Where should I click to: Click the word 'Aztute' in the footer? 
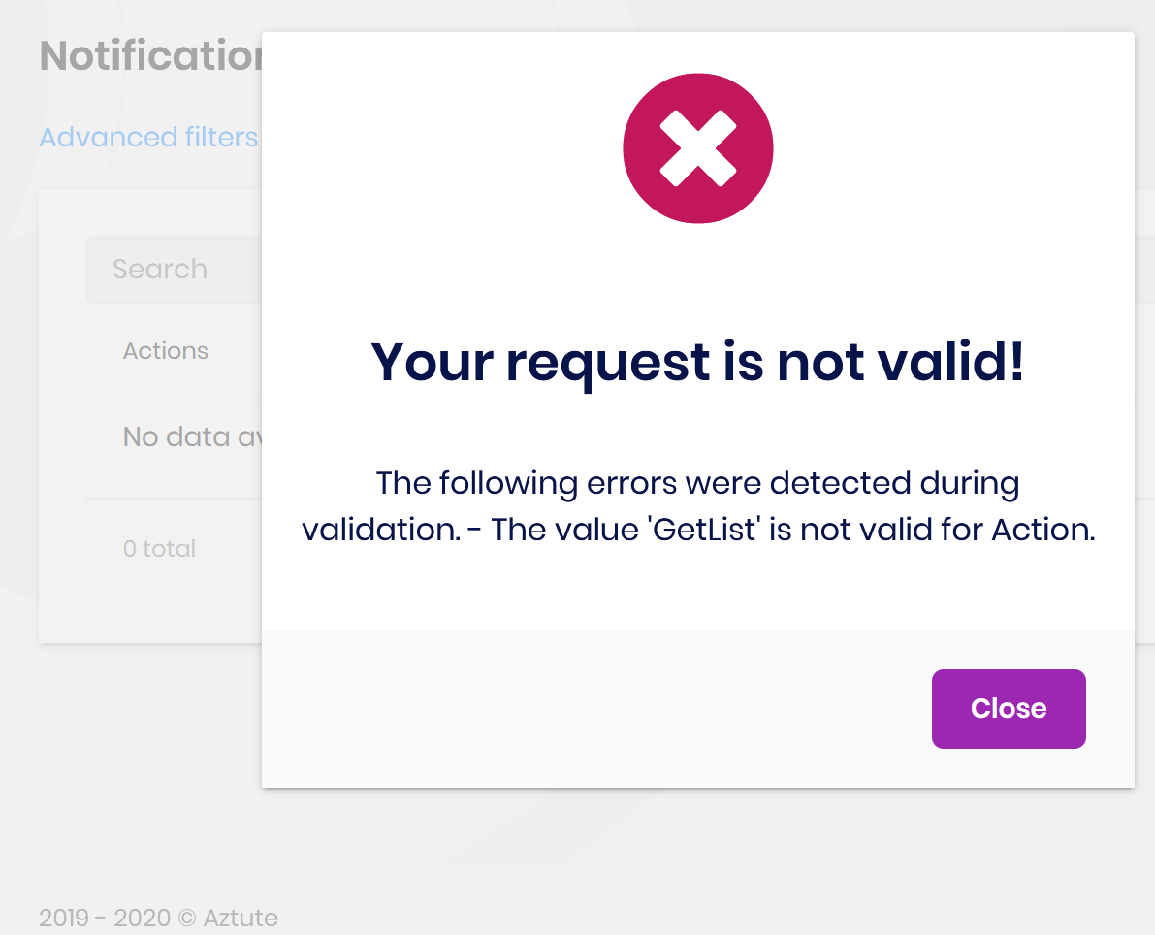241,917
